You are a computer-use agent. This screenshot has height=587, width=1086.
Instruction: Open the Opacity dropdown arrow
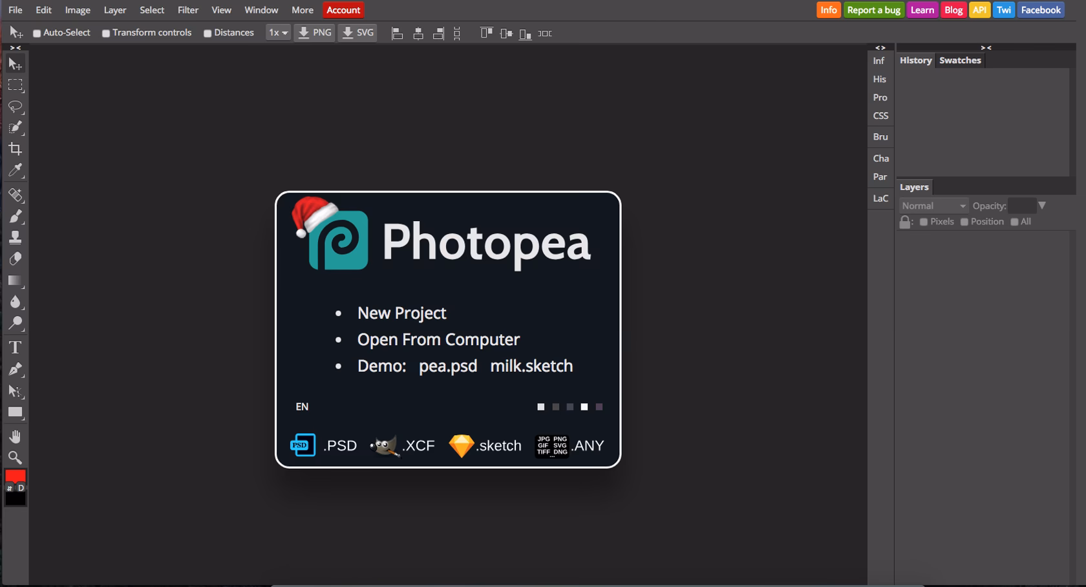coord(1041,205)
